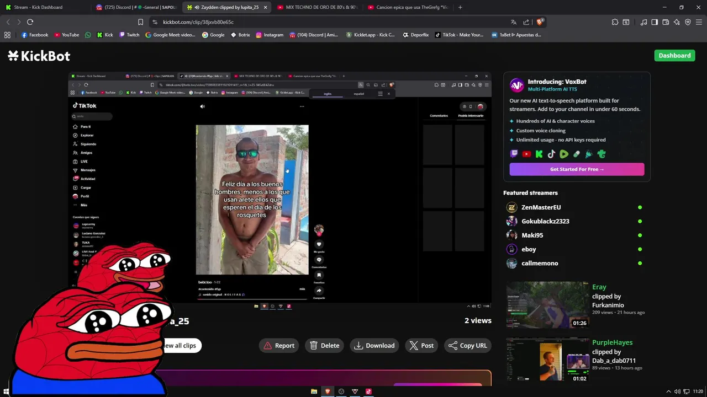Click the clip video player
The width and height of the screenshot is (707, 397).
[x=279, y=190]
